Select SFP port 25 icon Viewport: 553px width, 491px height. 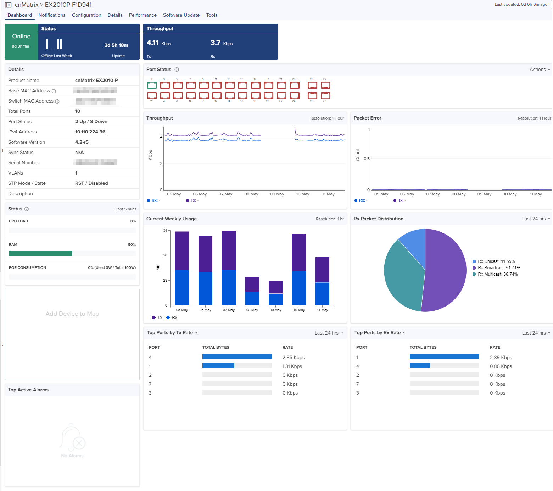[312, 85]
